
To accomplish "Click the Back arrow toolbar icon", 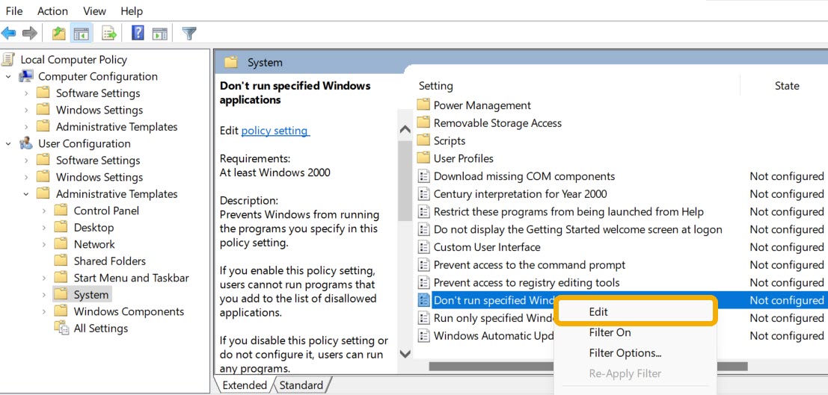I will [8, 34].
